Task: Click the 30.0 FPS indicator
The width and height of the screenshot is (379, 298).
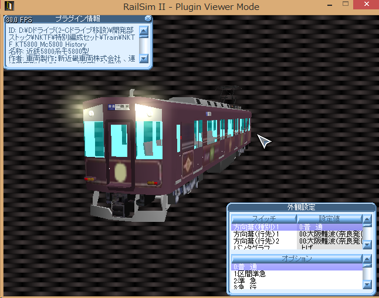Action: pyautogui.click(x=19, y=19)
